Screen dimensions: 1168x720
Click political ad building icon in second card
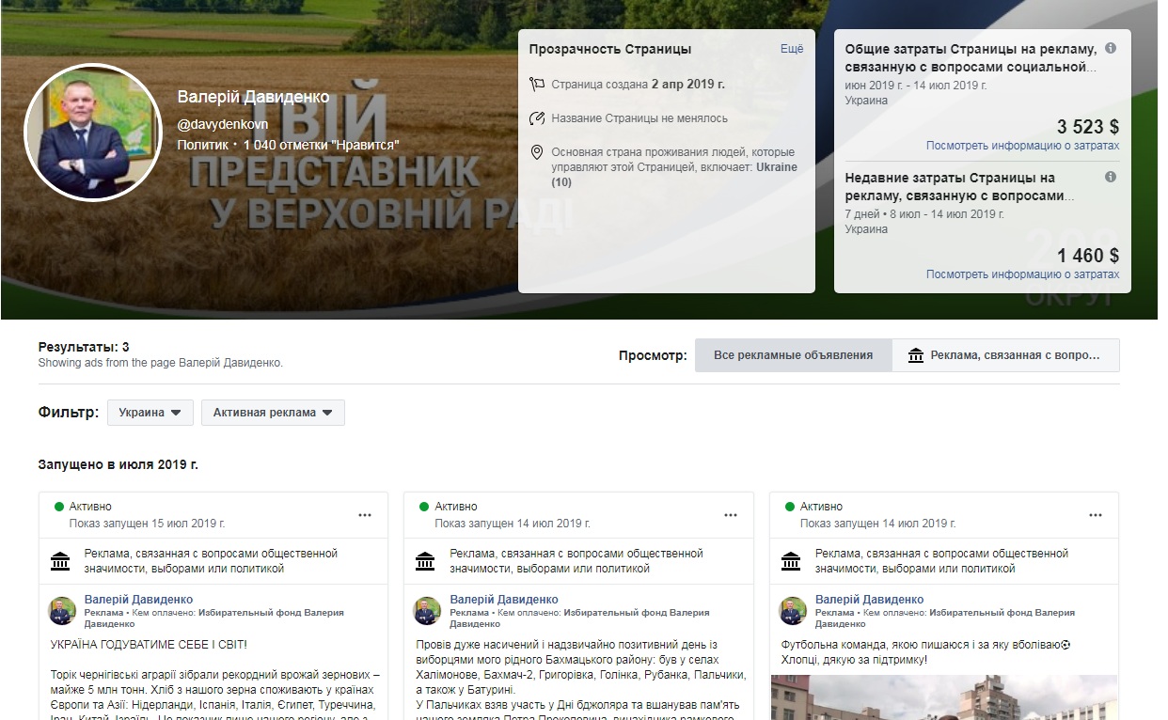[425, 561]
